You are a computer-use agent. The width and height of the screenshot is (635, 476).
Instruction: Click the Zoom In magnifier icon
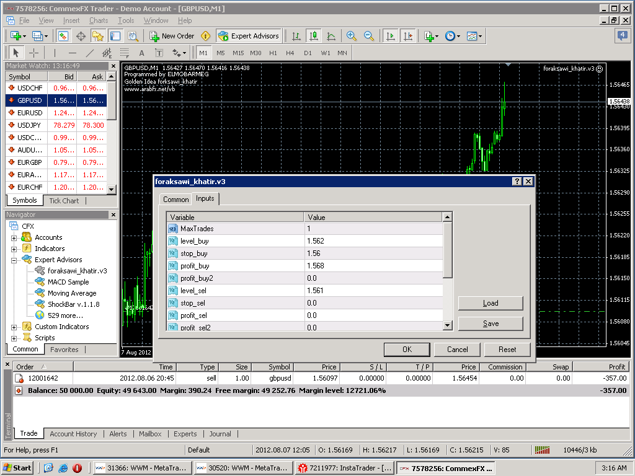(x=351, y=36)
